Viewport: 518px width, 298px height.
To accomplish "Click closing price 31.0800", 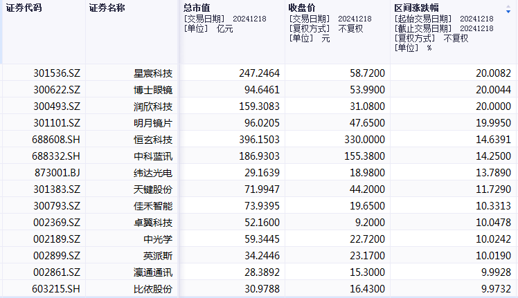I will tap(367, 106).
